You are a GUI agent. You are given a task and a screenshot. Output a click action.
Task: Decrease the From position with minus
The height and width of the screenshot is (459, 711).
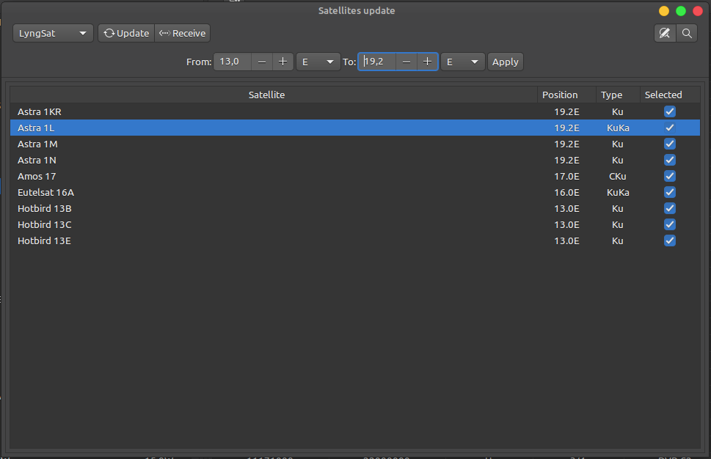[262, 62]
